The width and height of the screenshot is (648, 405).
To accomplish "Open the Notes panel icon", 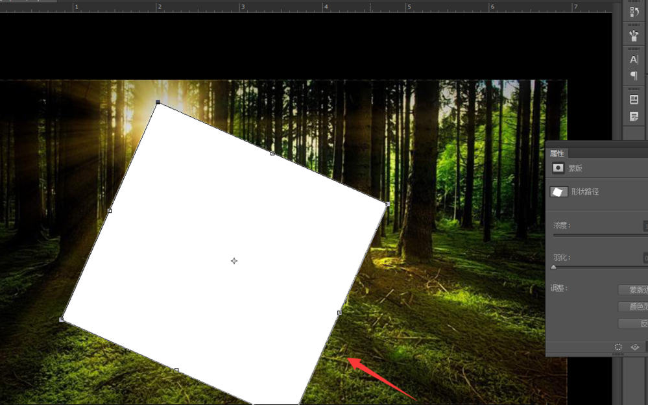I will (634, 116).
